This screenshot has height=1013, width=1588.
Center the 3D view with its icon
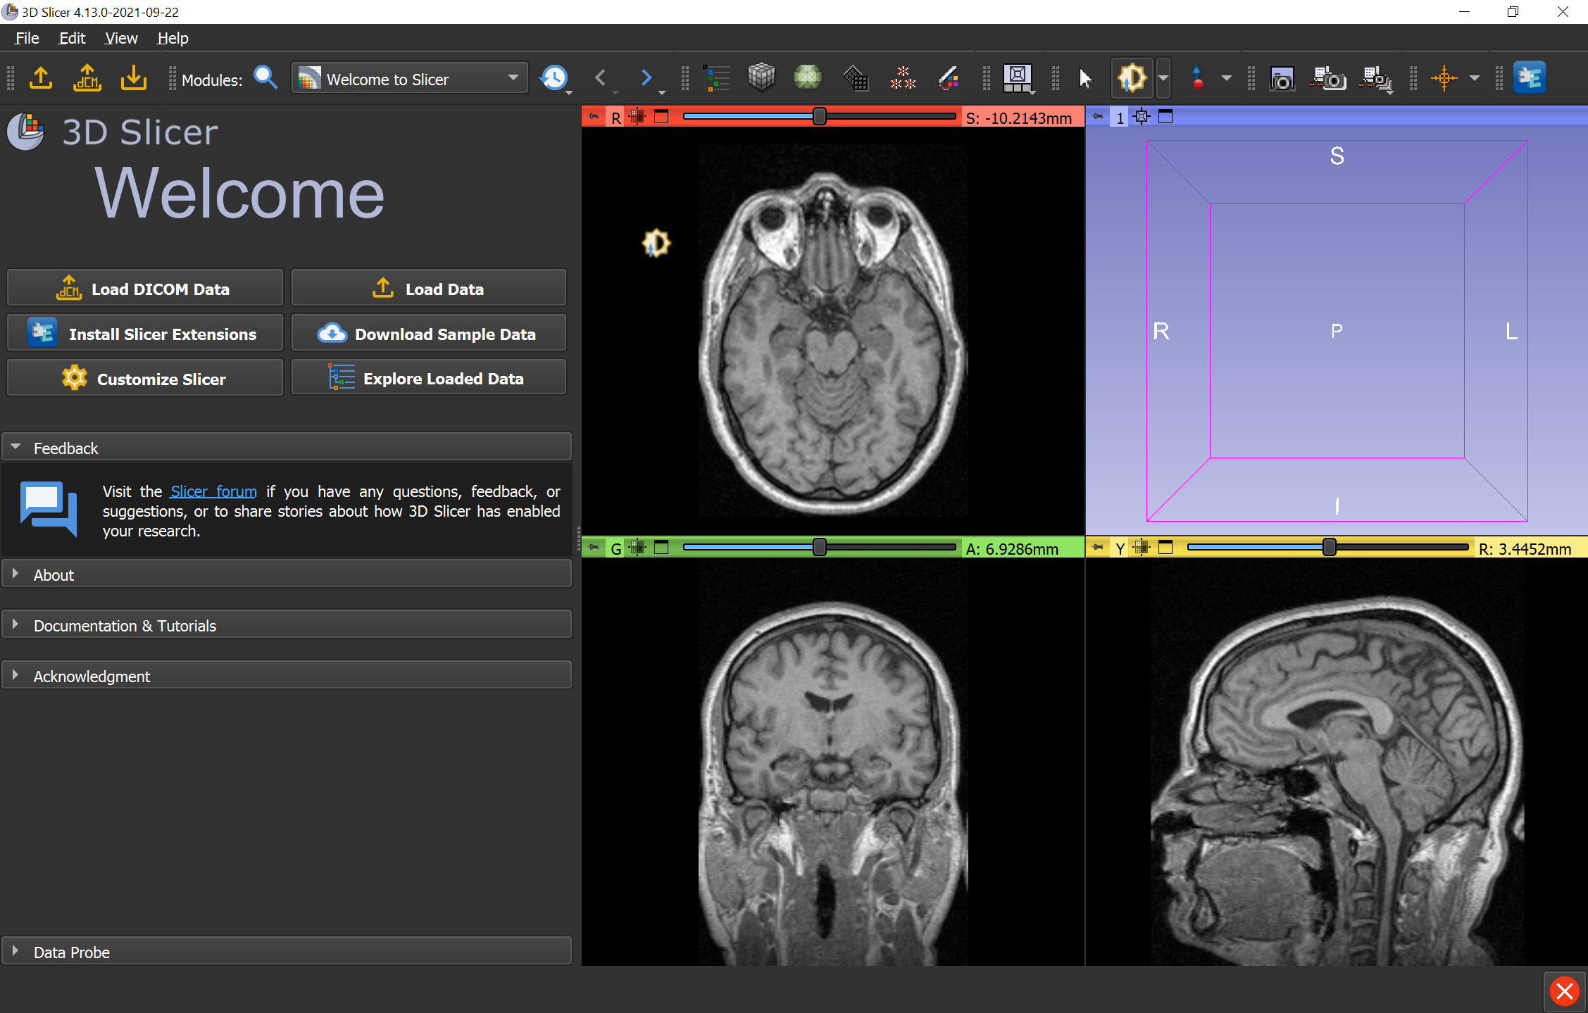coord(1142,117)
